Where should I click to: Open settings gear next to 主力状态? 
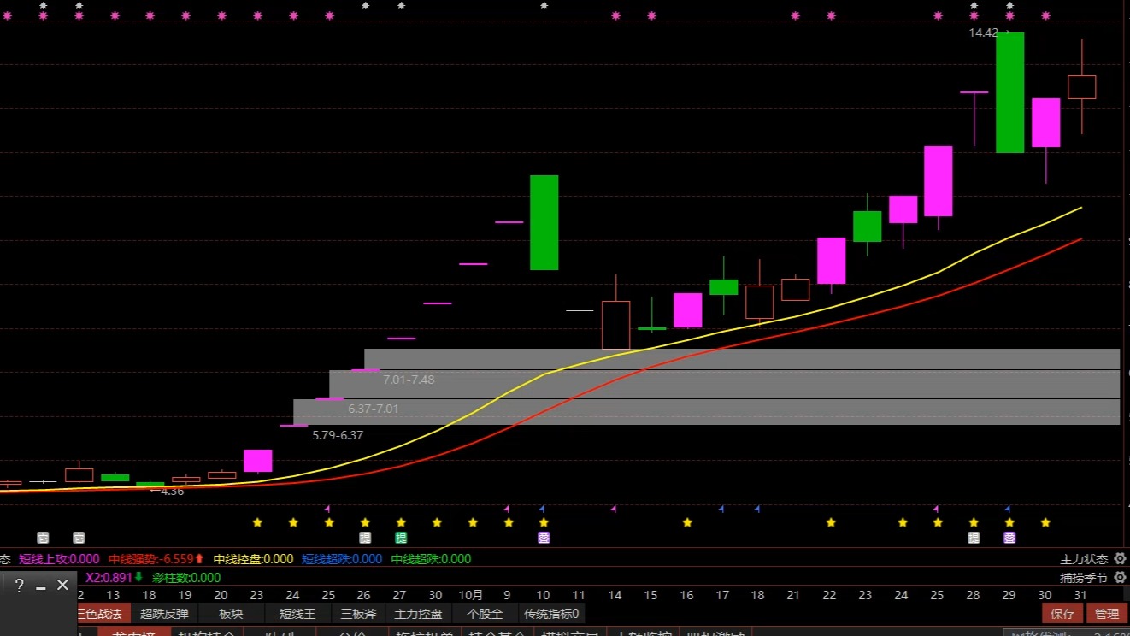[x=1120, y=559]
